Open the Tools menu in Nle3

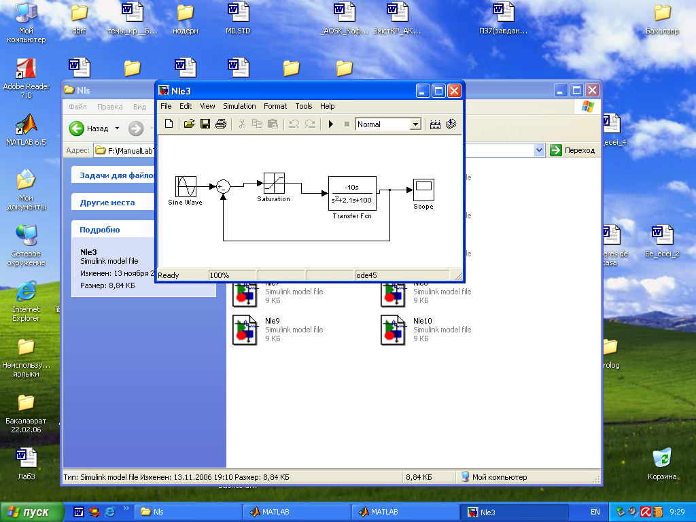[x=304, y=106]
